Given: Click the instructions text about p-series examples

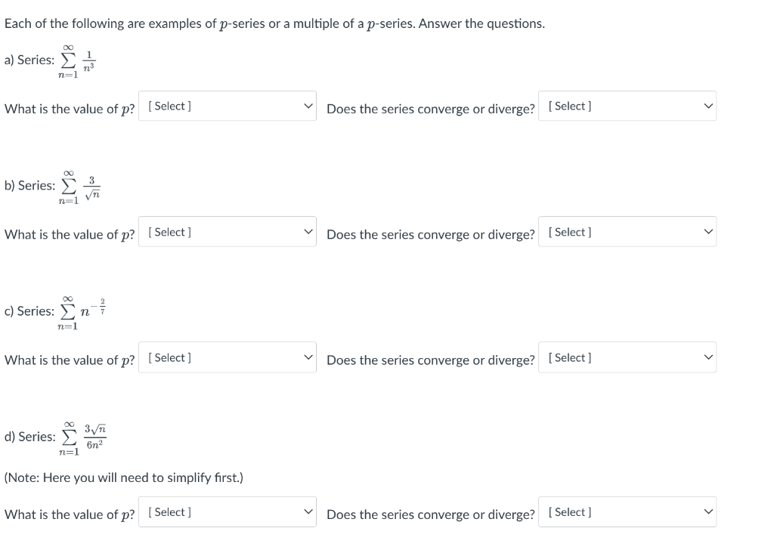Looking at the screenshot, I should (272, 23).
